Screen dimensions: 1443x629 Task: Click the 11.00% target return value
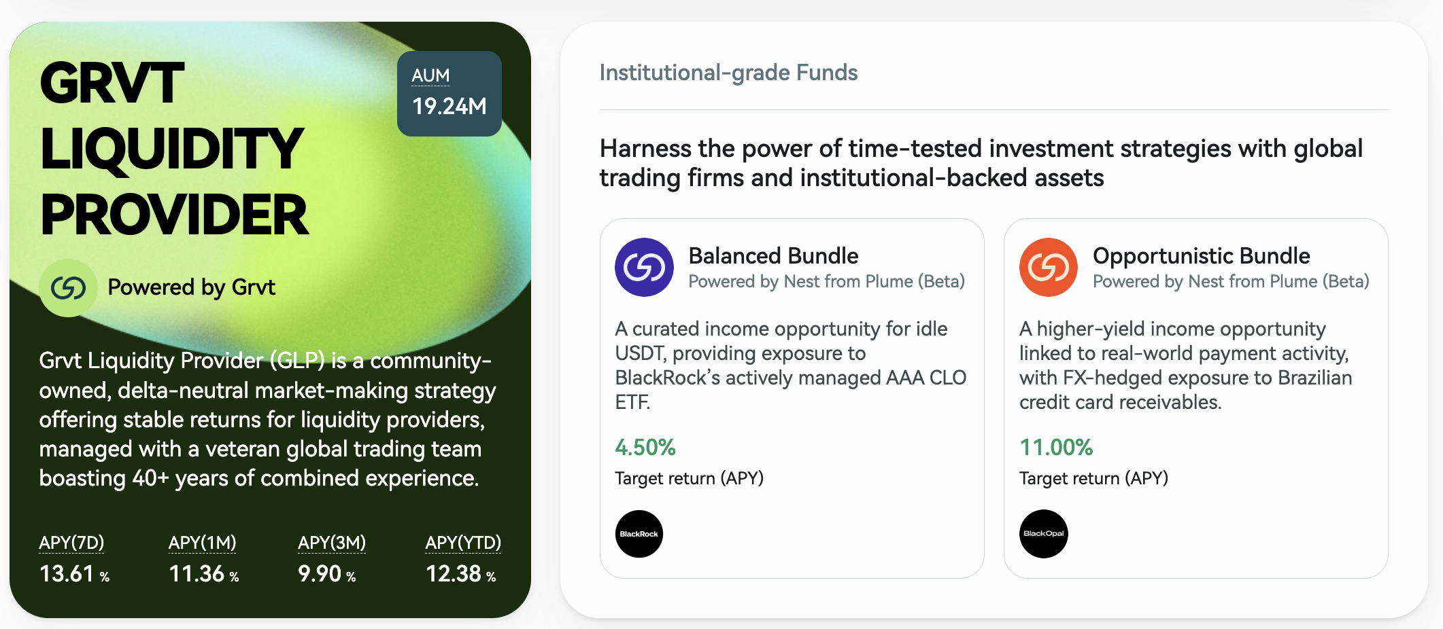click(x=1056, y=448)
